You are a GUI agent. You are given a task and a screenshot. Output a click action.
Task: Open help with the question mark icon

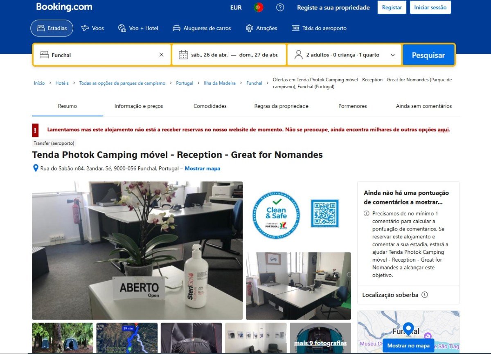coord(280,7)
